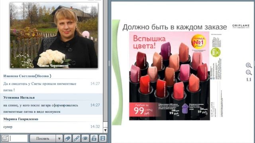Toggle the padlock chat lock icon
Viewport: 255px width, 143px height.
pyautogui.click(x=94, y=139)
